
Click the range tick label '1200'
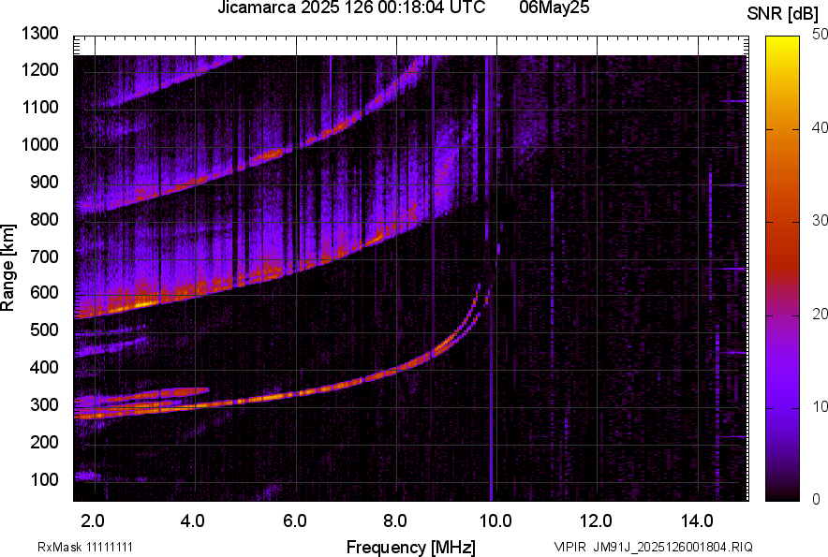click(x=39, y=69)
